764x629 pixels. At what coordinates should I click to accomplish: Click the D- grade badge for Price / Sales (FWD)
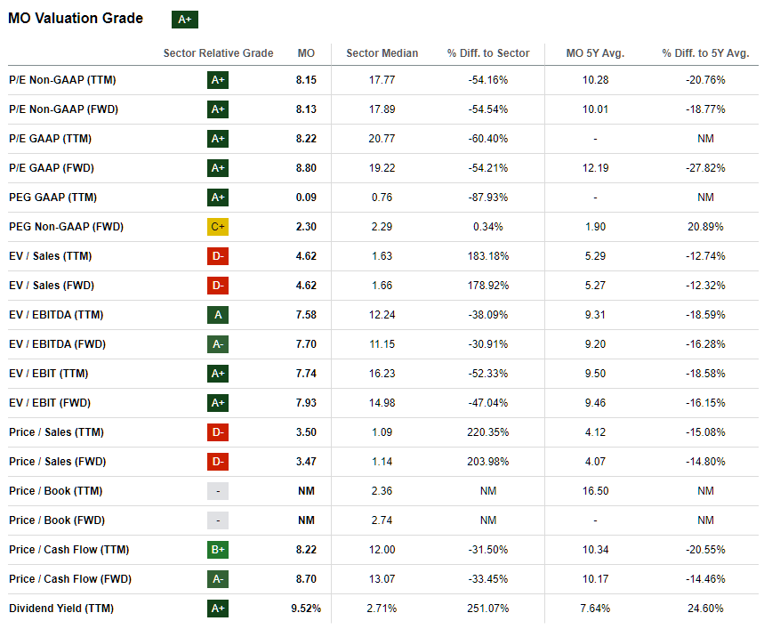point(218,462)
